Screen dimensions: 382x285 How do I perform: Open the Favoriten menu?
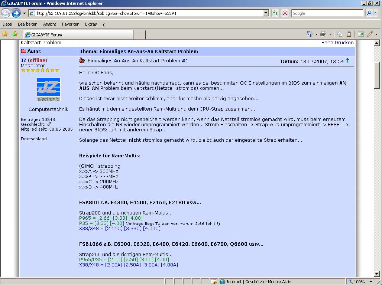pos(71,24)
